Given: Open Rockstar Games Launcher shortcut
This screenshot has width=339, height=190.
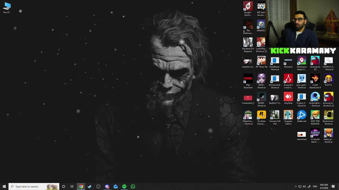Looking at the screenshot, I should pos(261,118).
